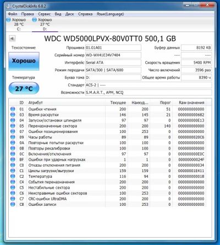Open the Файл menu
The width and height of the screenshot is (220, 245).
(13, 14)
